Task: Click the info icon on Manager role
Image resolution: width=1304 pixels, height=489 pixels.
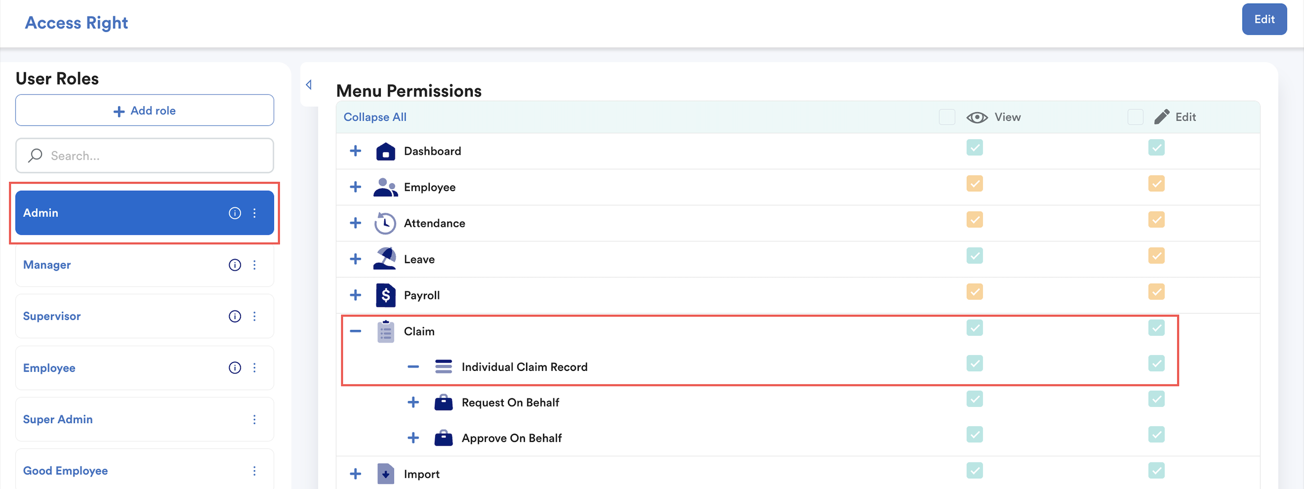Action: [235, 265]
